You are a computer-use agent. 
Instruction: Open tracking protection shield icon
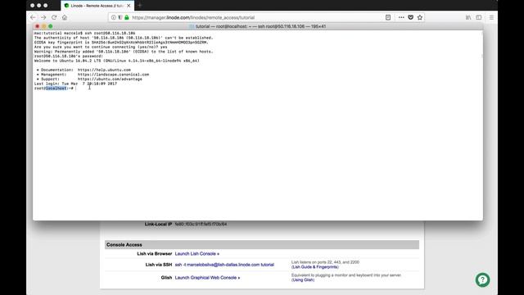point(120,17)
